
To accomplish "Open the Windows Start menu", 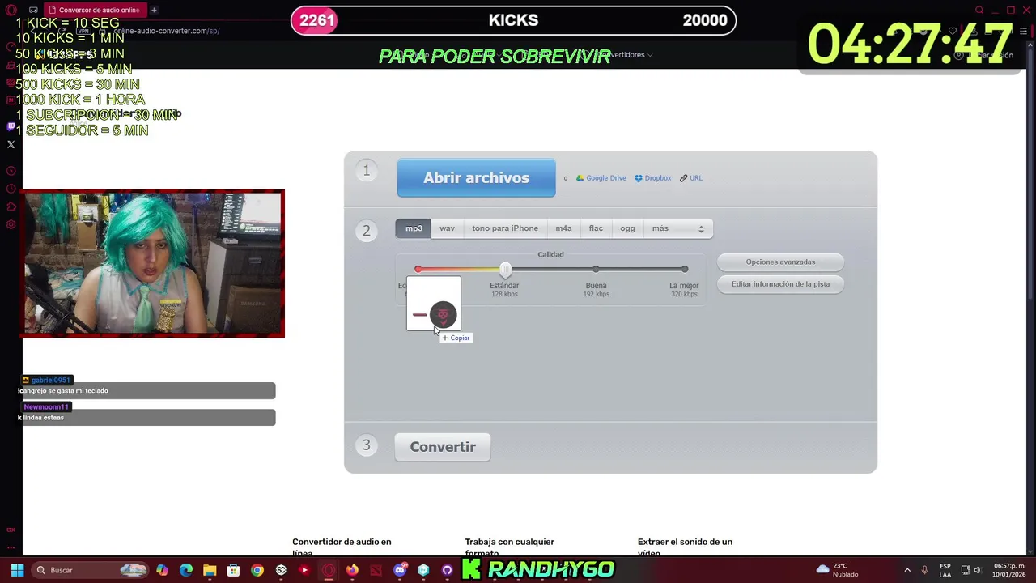I will click(17, 570).
